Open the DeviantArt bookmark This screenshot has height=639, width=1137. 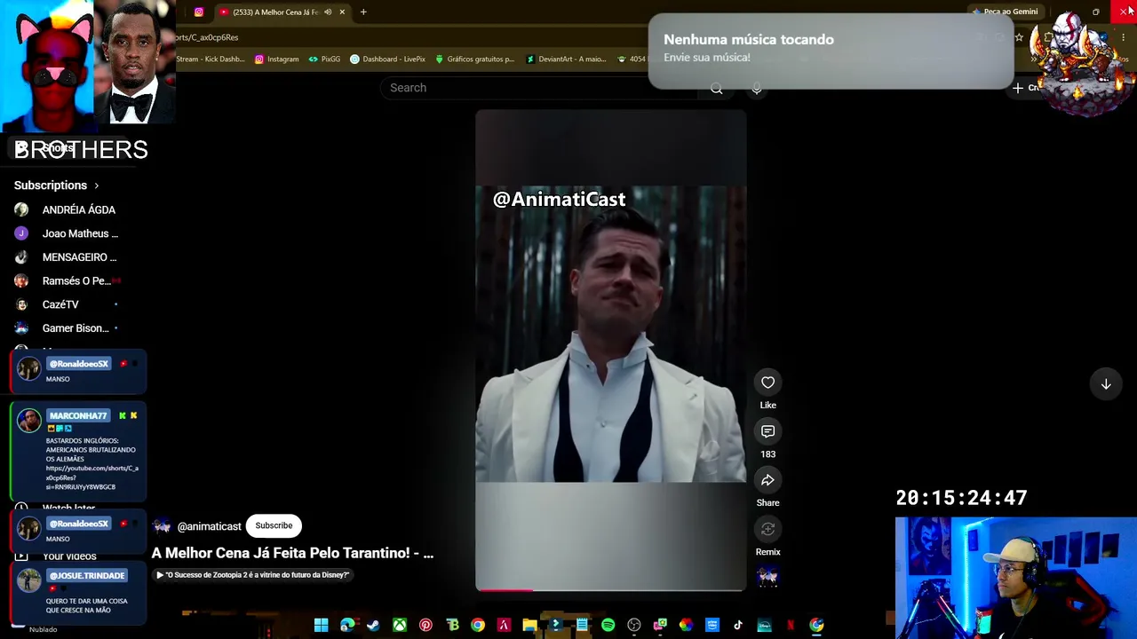pos(566,59)
